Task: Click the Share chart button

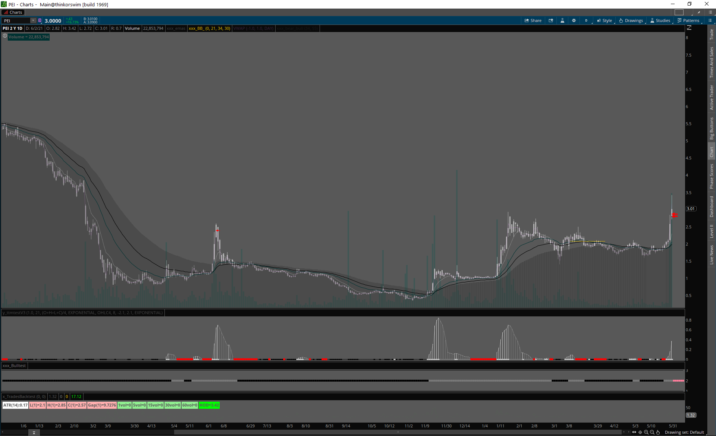Action: coord(533,20)
